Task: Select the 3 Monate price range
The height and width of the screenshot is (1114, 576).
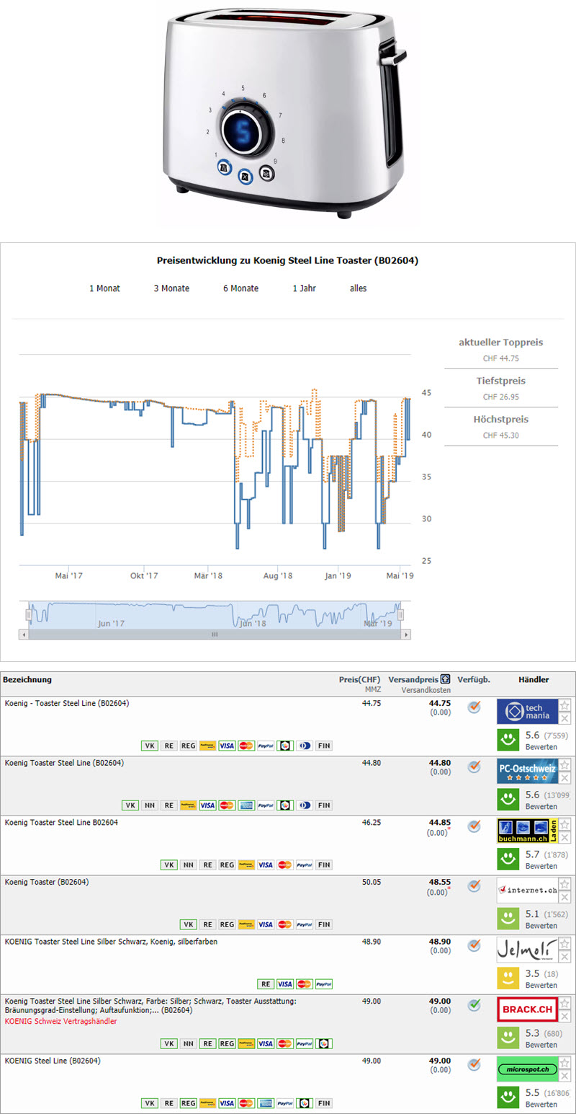Action: (x=171, y=288)
